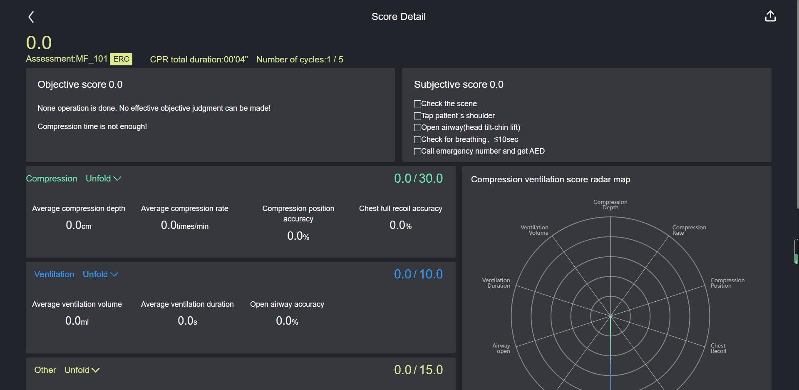Open the share/export icon at top right
799x390 pixels.
click(x=770, y=16)
